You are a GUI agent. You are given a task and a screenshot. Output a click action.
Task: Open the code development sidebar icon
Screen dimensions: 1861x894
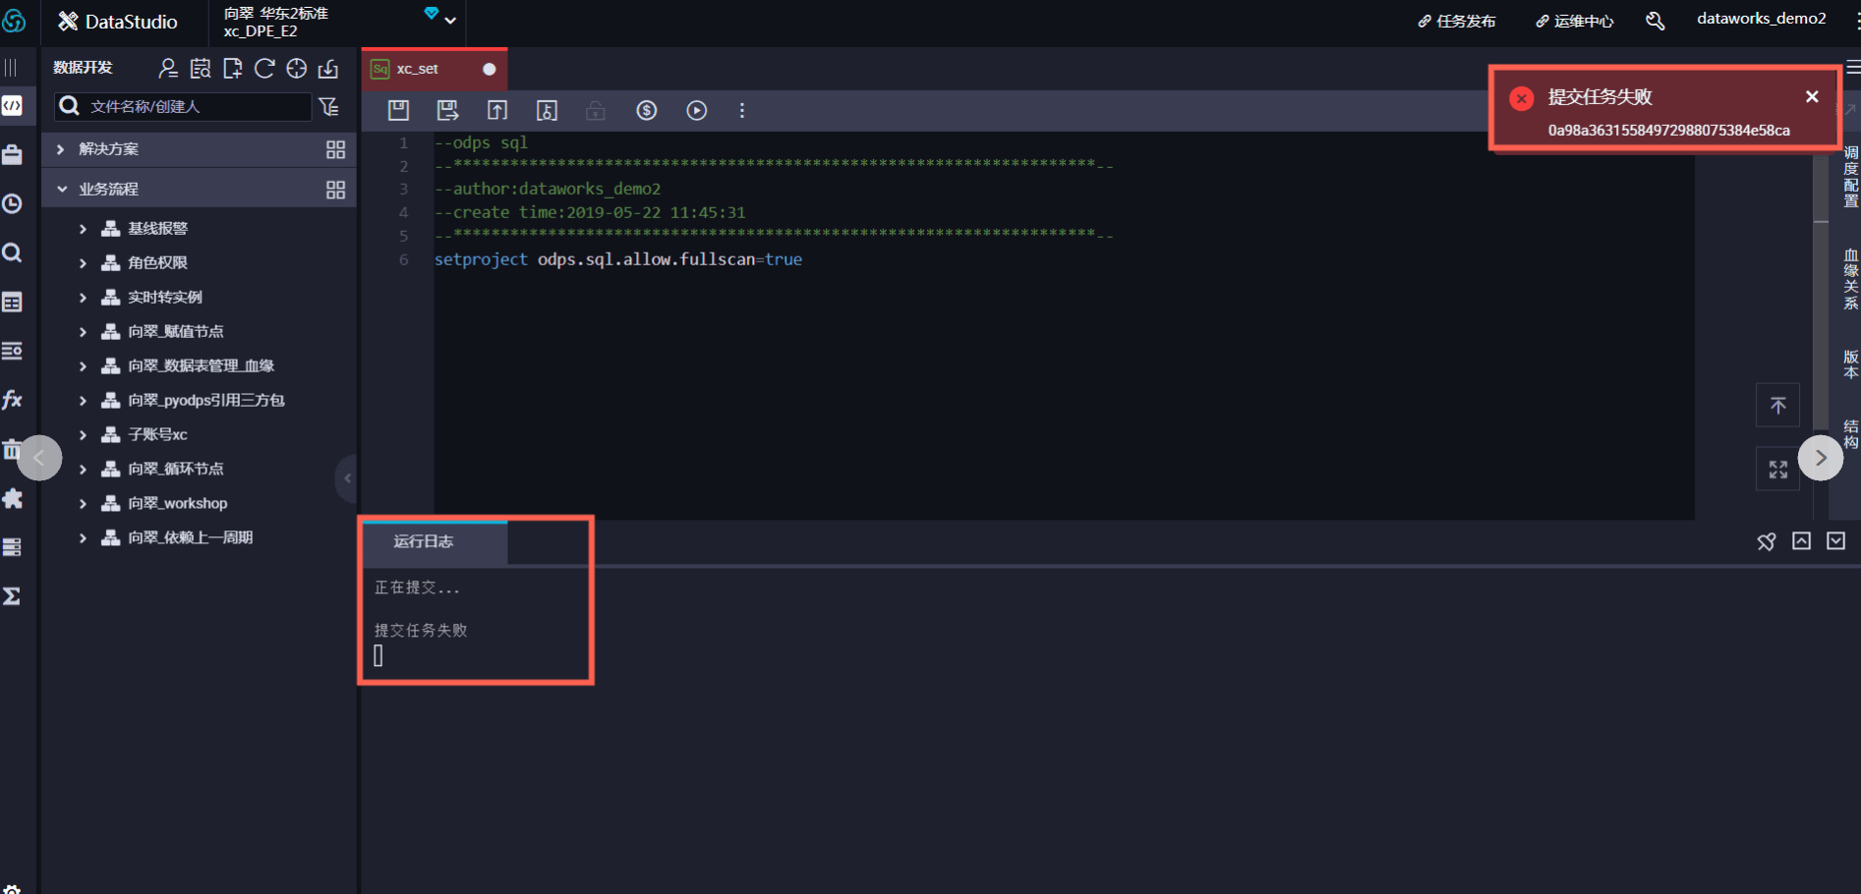[x=13, y=105]
